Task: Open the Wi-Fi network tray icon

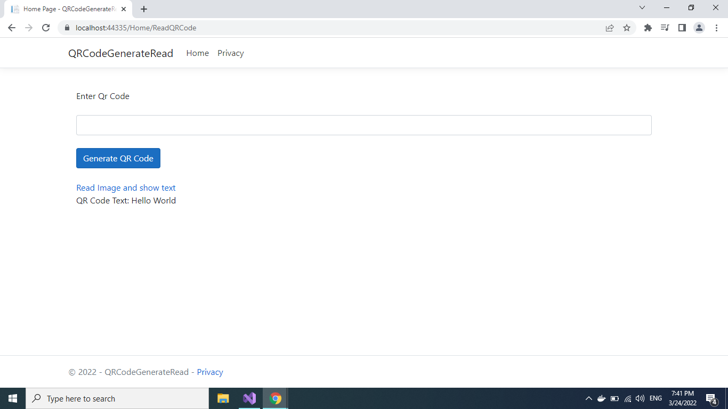Action: click(x=628, y=398)
